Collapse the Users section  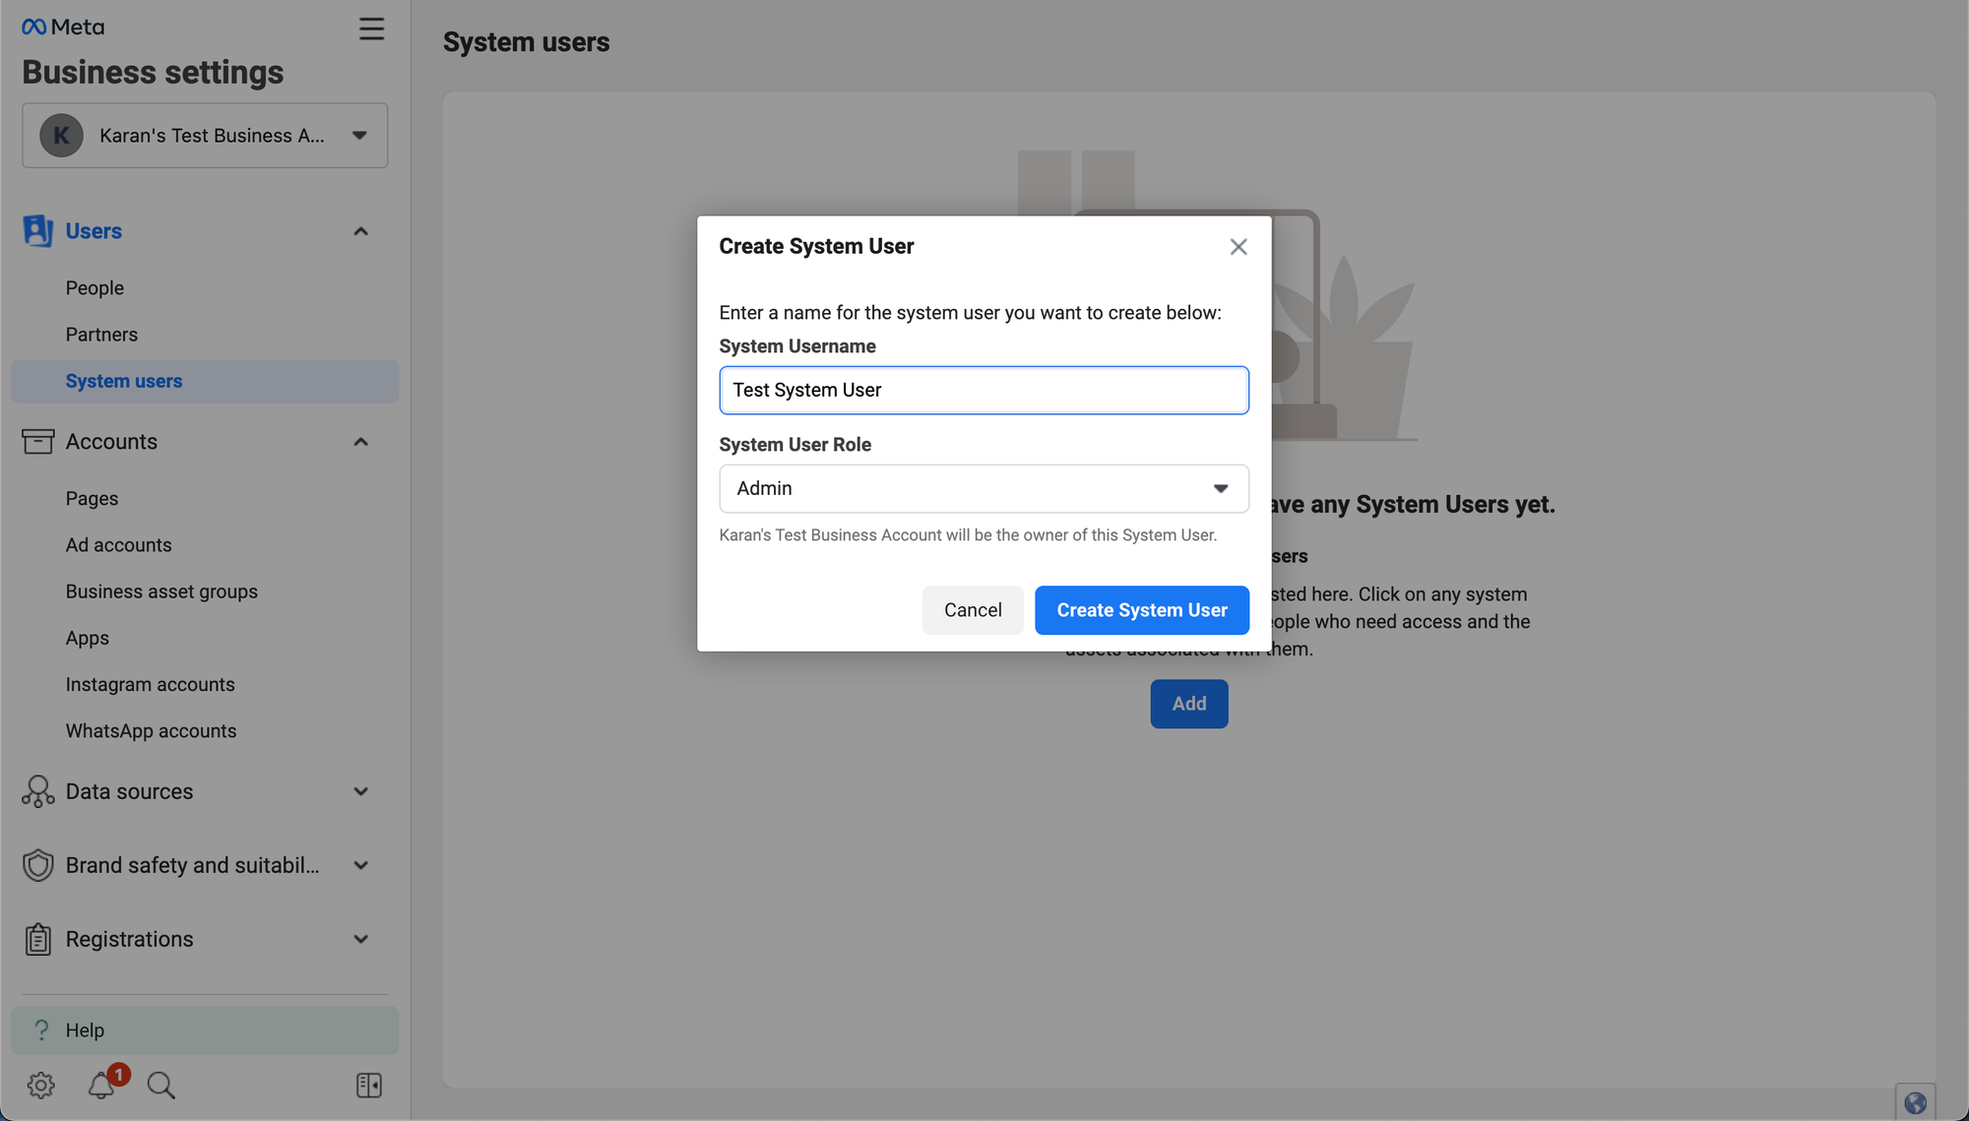pyautogui.click(x=359, y=230)
